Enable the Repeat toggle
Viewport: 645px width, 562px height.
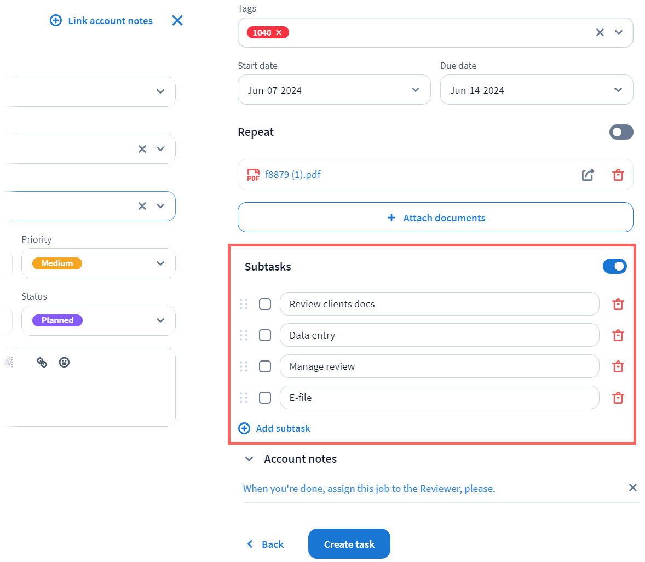(x=621, y=132)
